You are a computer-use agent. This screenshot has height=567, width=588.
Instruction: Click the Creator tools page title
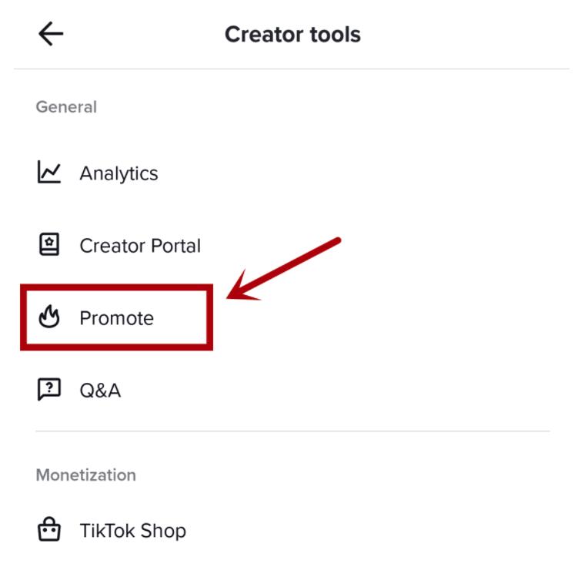292,35
